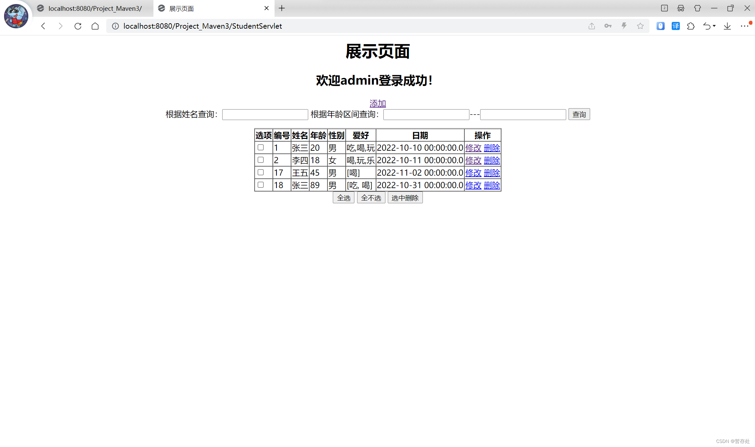Viewport: 755px width, 447px height.
Task: Open the extensions puzzle icon
Action: click(x=691, y=26)
